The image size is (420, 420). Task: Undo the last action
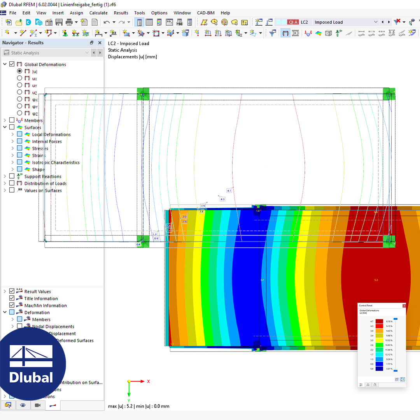pos(107,22)
